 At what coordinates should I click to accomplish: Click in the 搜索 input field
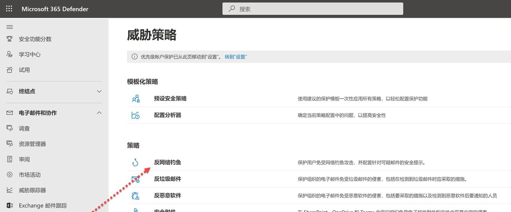coord(313,9)
